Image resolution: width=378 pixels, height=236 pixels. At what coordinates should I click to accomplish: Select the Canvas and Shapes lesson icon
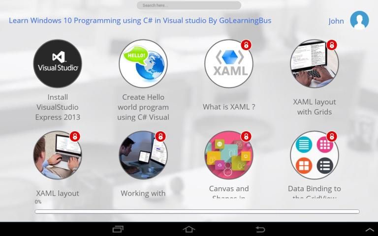point(228,155)
